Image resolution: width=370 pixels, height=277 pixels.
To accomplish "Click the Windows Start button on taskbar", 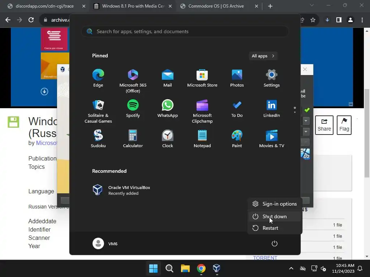I will (153, 268).
